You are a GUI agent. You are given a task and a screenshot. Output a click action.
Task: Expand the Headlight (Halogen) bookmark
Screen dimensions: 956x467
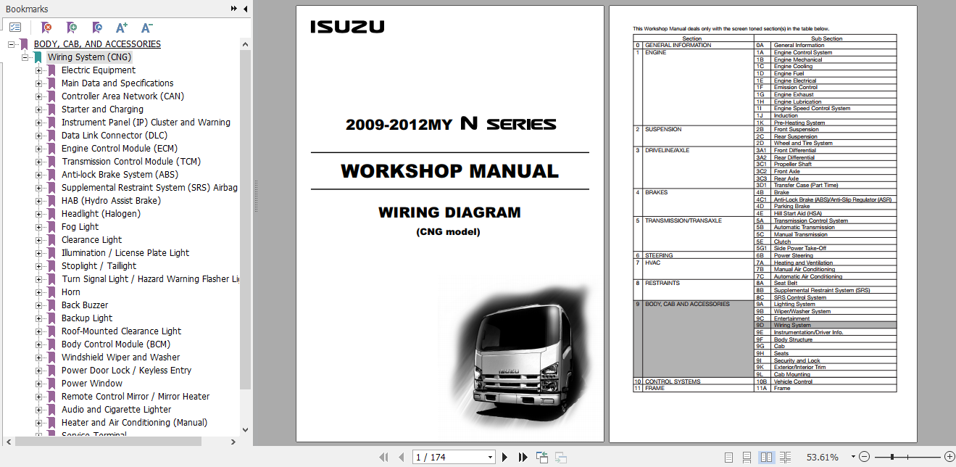pos(39,214)
